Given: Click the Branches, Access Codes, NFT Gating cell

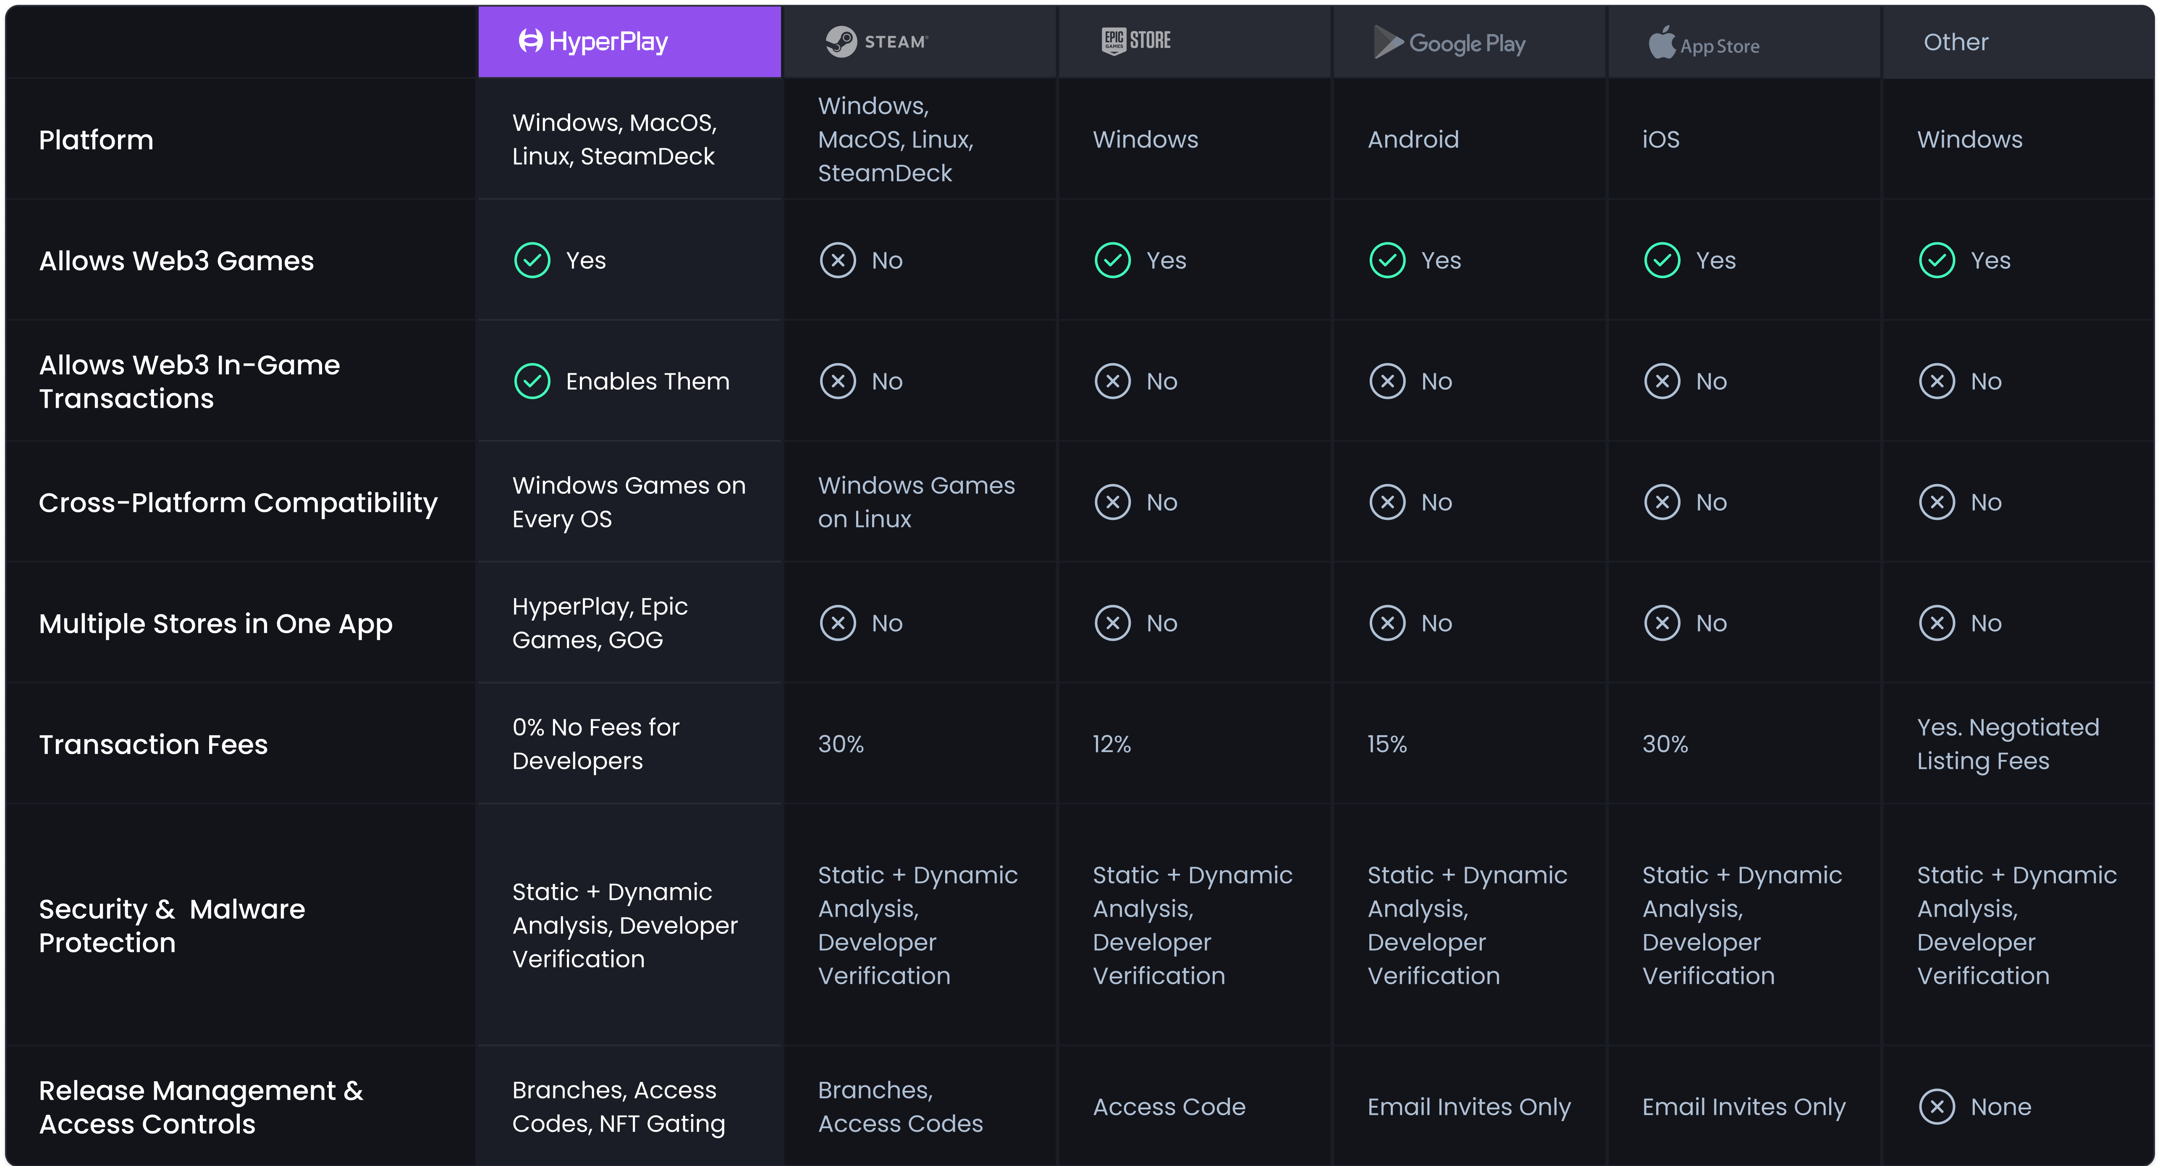Looking at the screenshot, I should (x=618, y=1106).
